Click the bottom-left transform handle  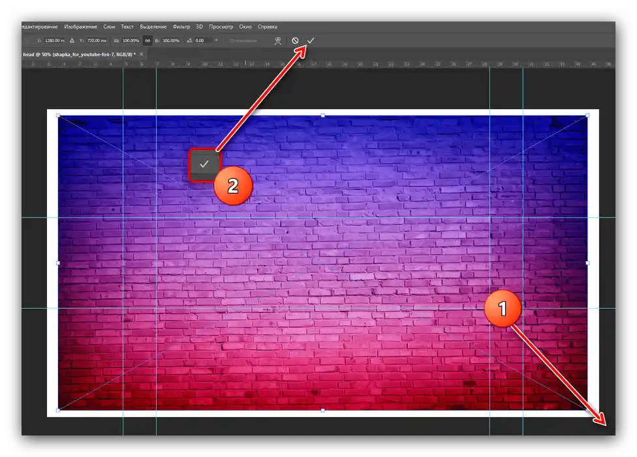(x=58, y=410)
